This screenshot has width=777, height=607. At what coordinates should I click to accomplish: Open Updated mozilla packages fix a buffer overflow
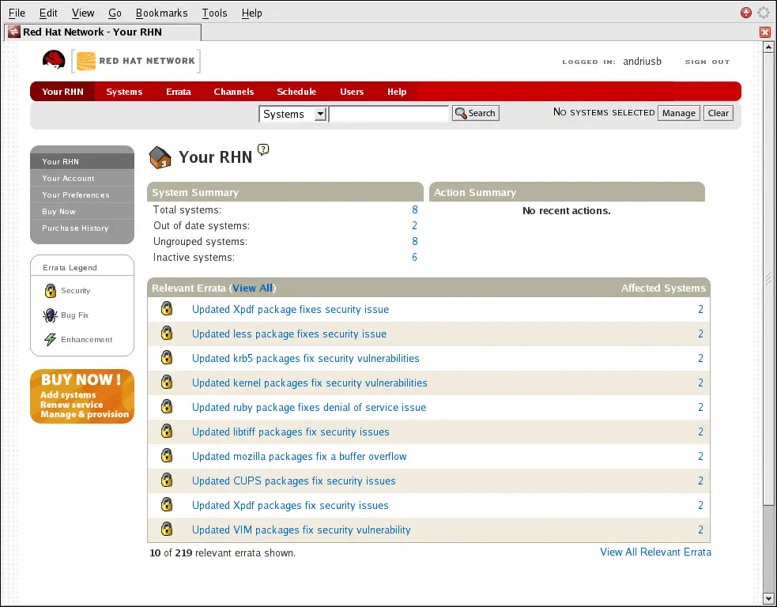tap(299, 456)
